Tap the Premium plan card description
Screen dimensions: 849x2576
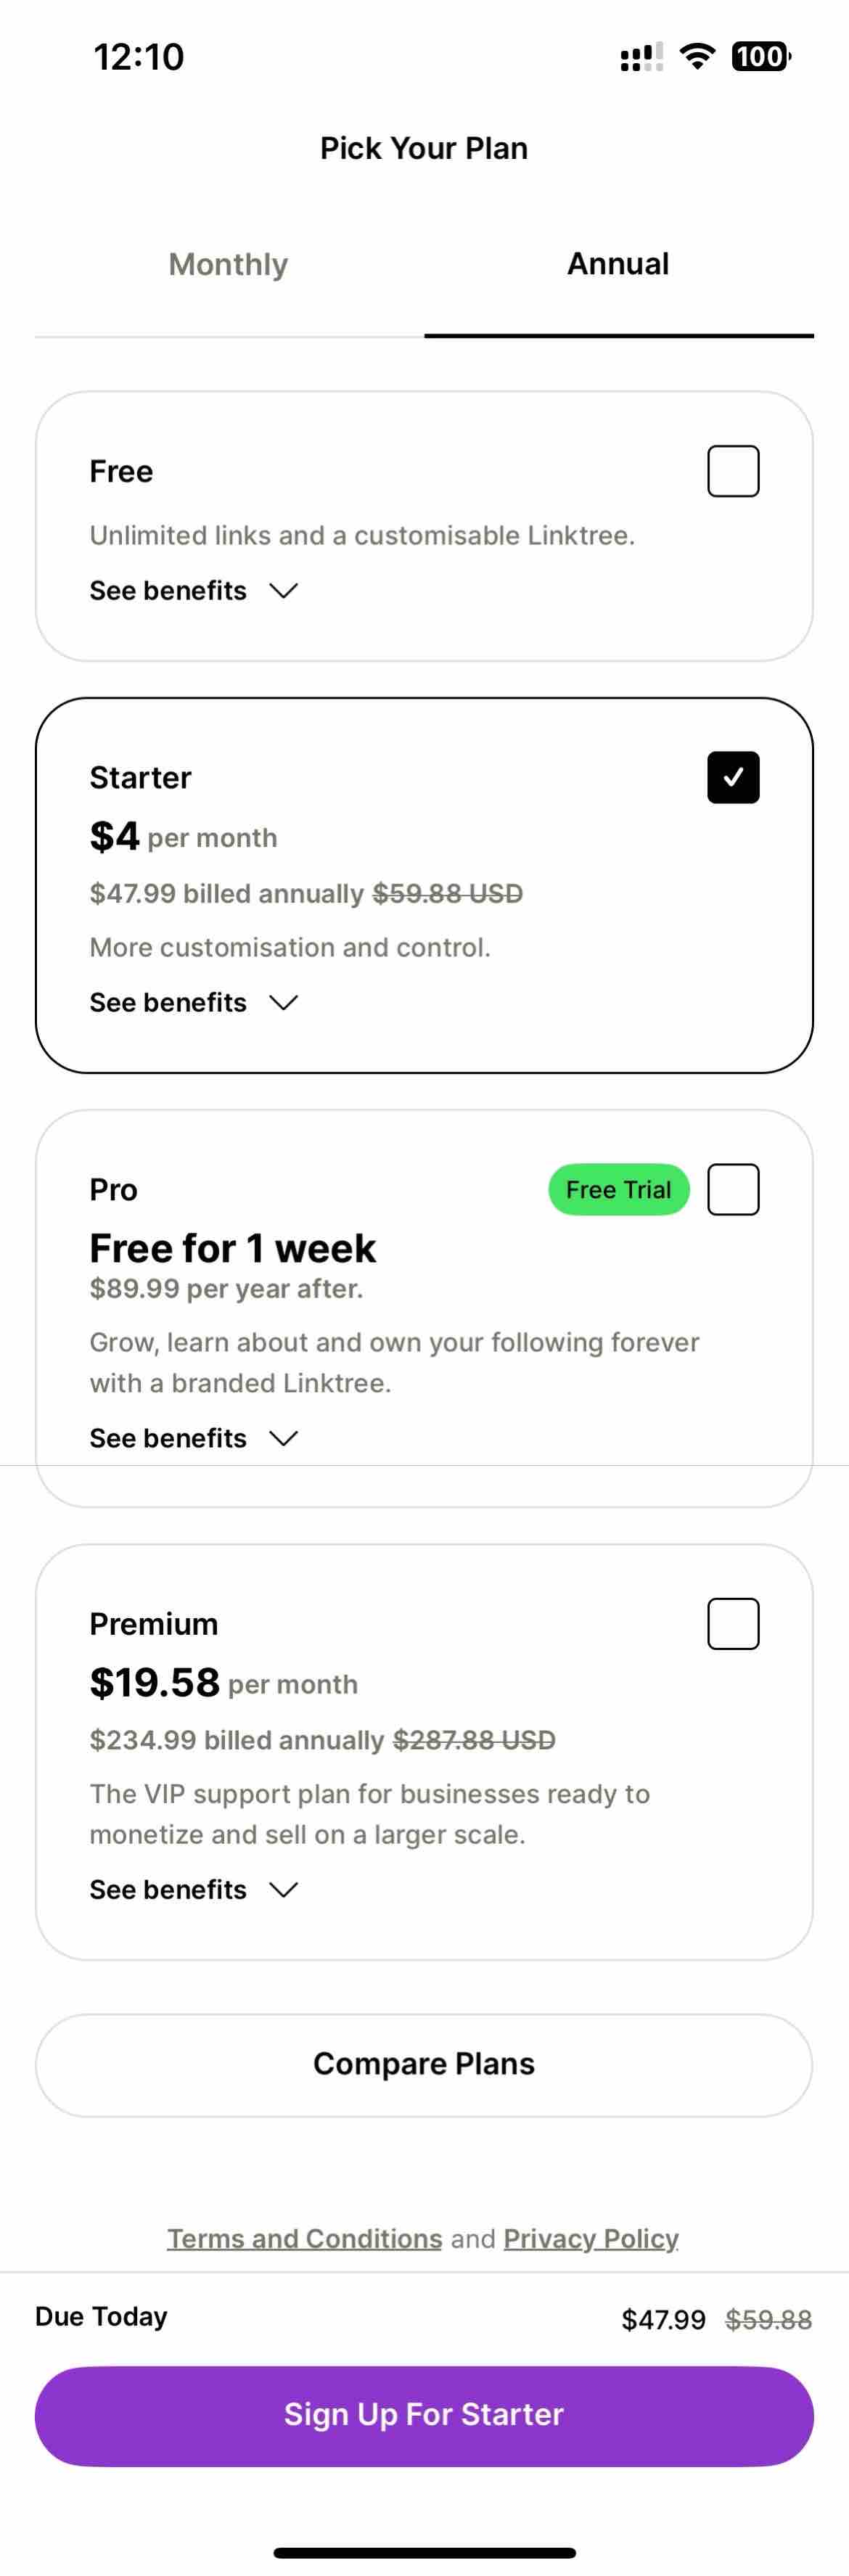[369, 1814]
